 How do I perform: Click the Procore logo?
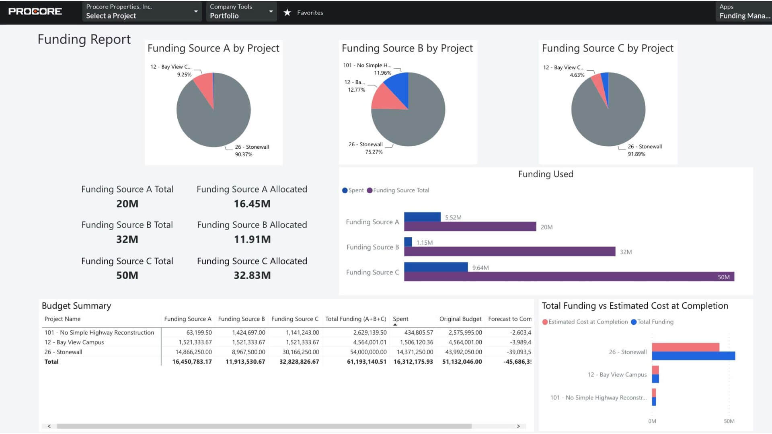click(35, 11)
